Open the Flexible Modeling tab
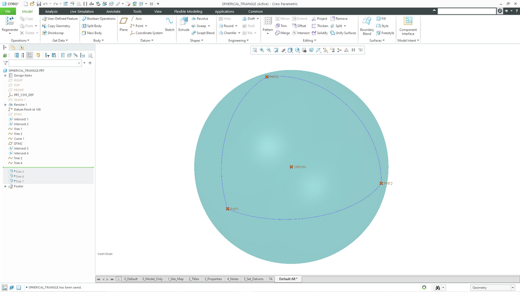 pos(188,11)
